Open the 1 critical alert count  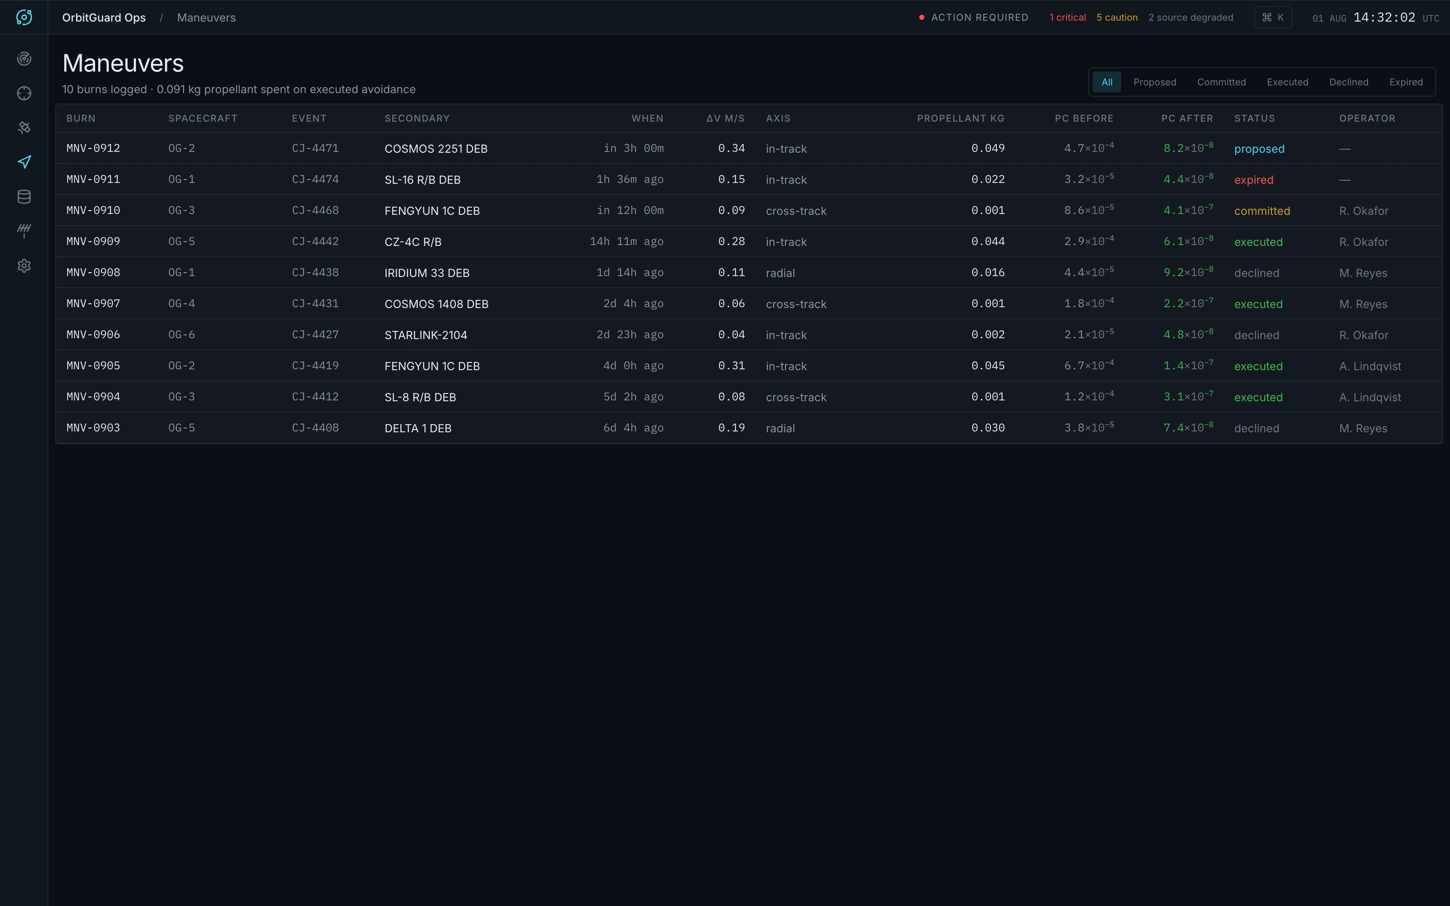1067,17
